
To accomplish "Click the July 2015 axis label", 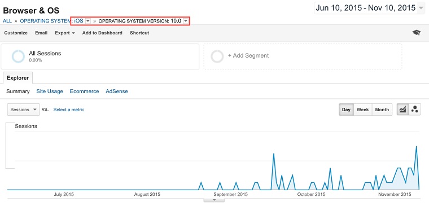I will 64,195.
